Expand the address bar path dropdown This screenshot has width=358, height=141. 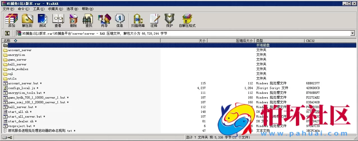coord(353,34)
